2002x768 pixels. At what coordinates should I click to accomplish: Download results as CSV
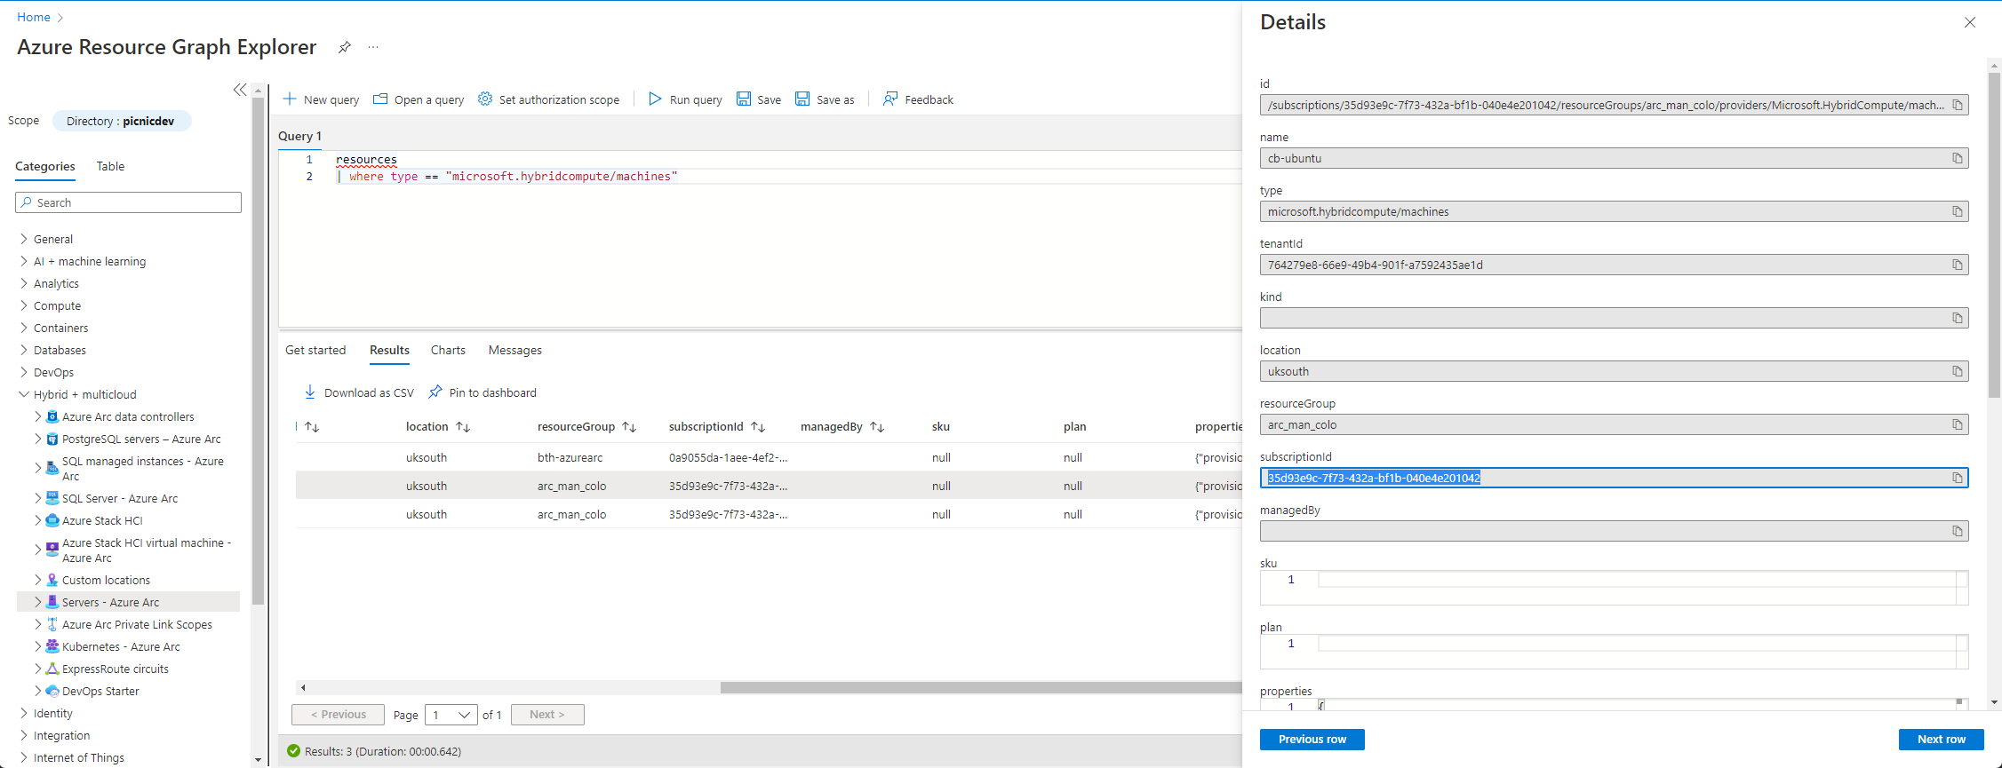tap(359, 392)
